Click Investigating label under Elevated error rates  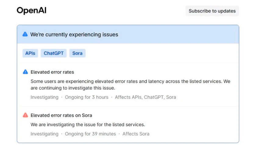[x=44, y=97]
